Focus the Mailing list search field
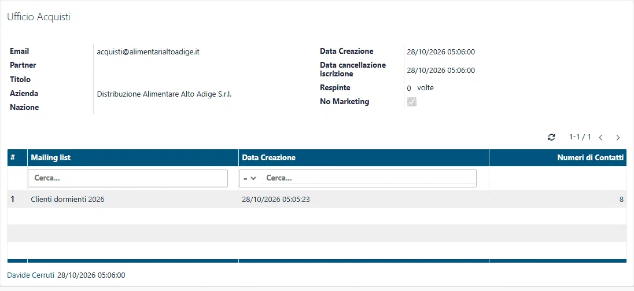The height and width of the screenshot is (291, 634). coord(128,178)
